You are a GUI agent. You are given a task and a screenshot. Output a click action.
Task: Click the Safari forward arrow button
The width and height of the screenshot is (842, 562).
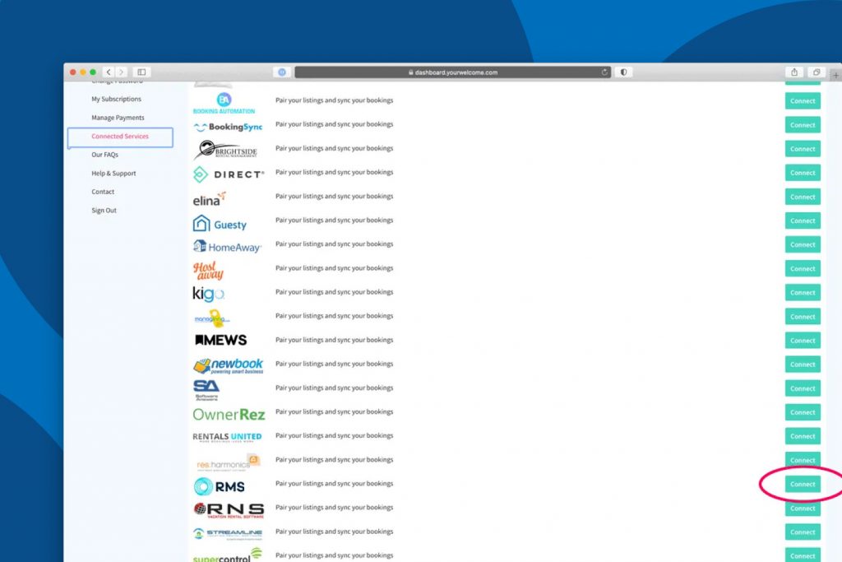(121, 72)
